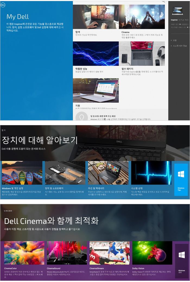Click the 탁월한 성능 title
This screenshot has height=282, width=190.
[81, 69]
